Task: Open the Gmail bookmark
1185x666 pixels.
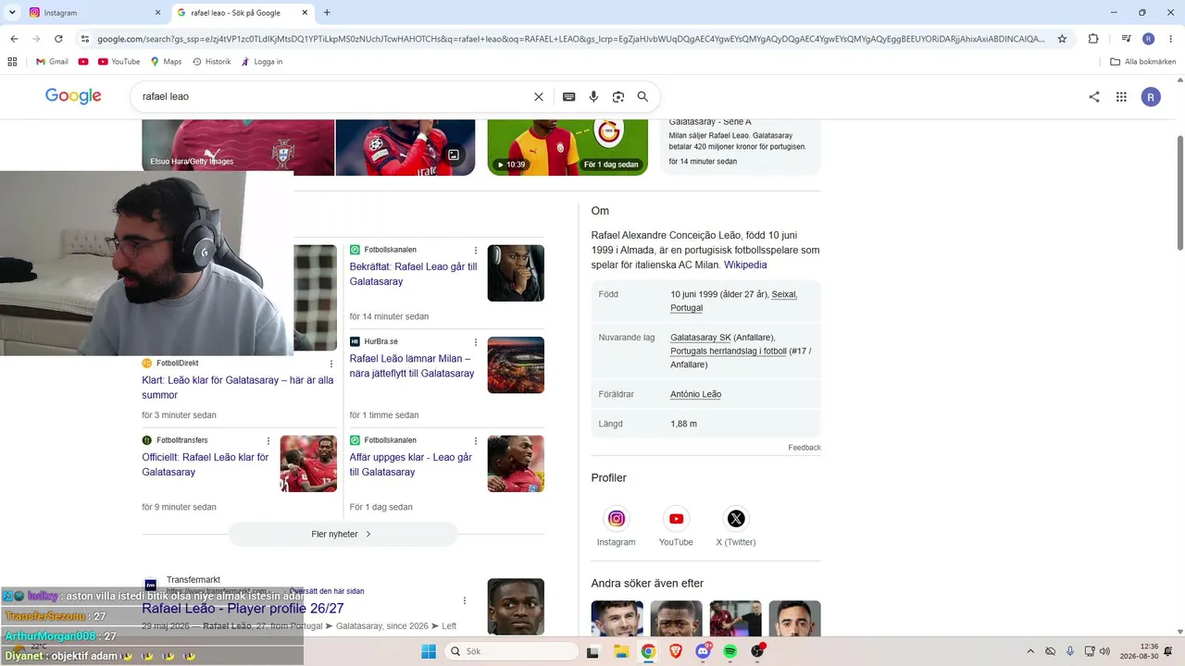Action: [x=52, y=62]
